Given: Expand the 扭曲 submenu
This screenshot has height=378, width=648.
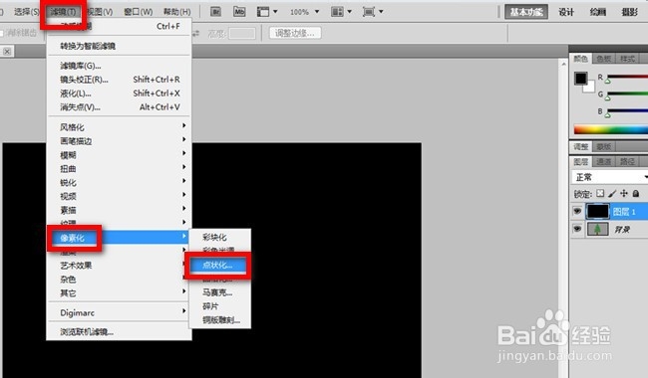Looking at the screenshot, I should click(119, 168).
